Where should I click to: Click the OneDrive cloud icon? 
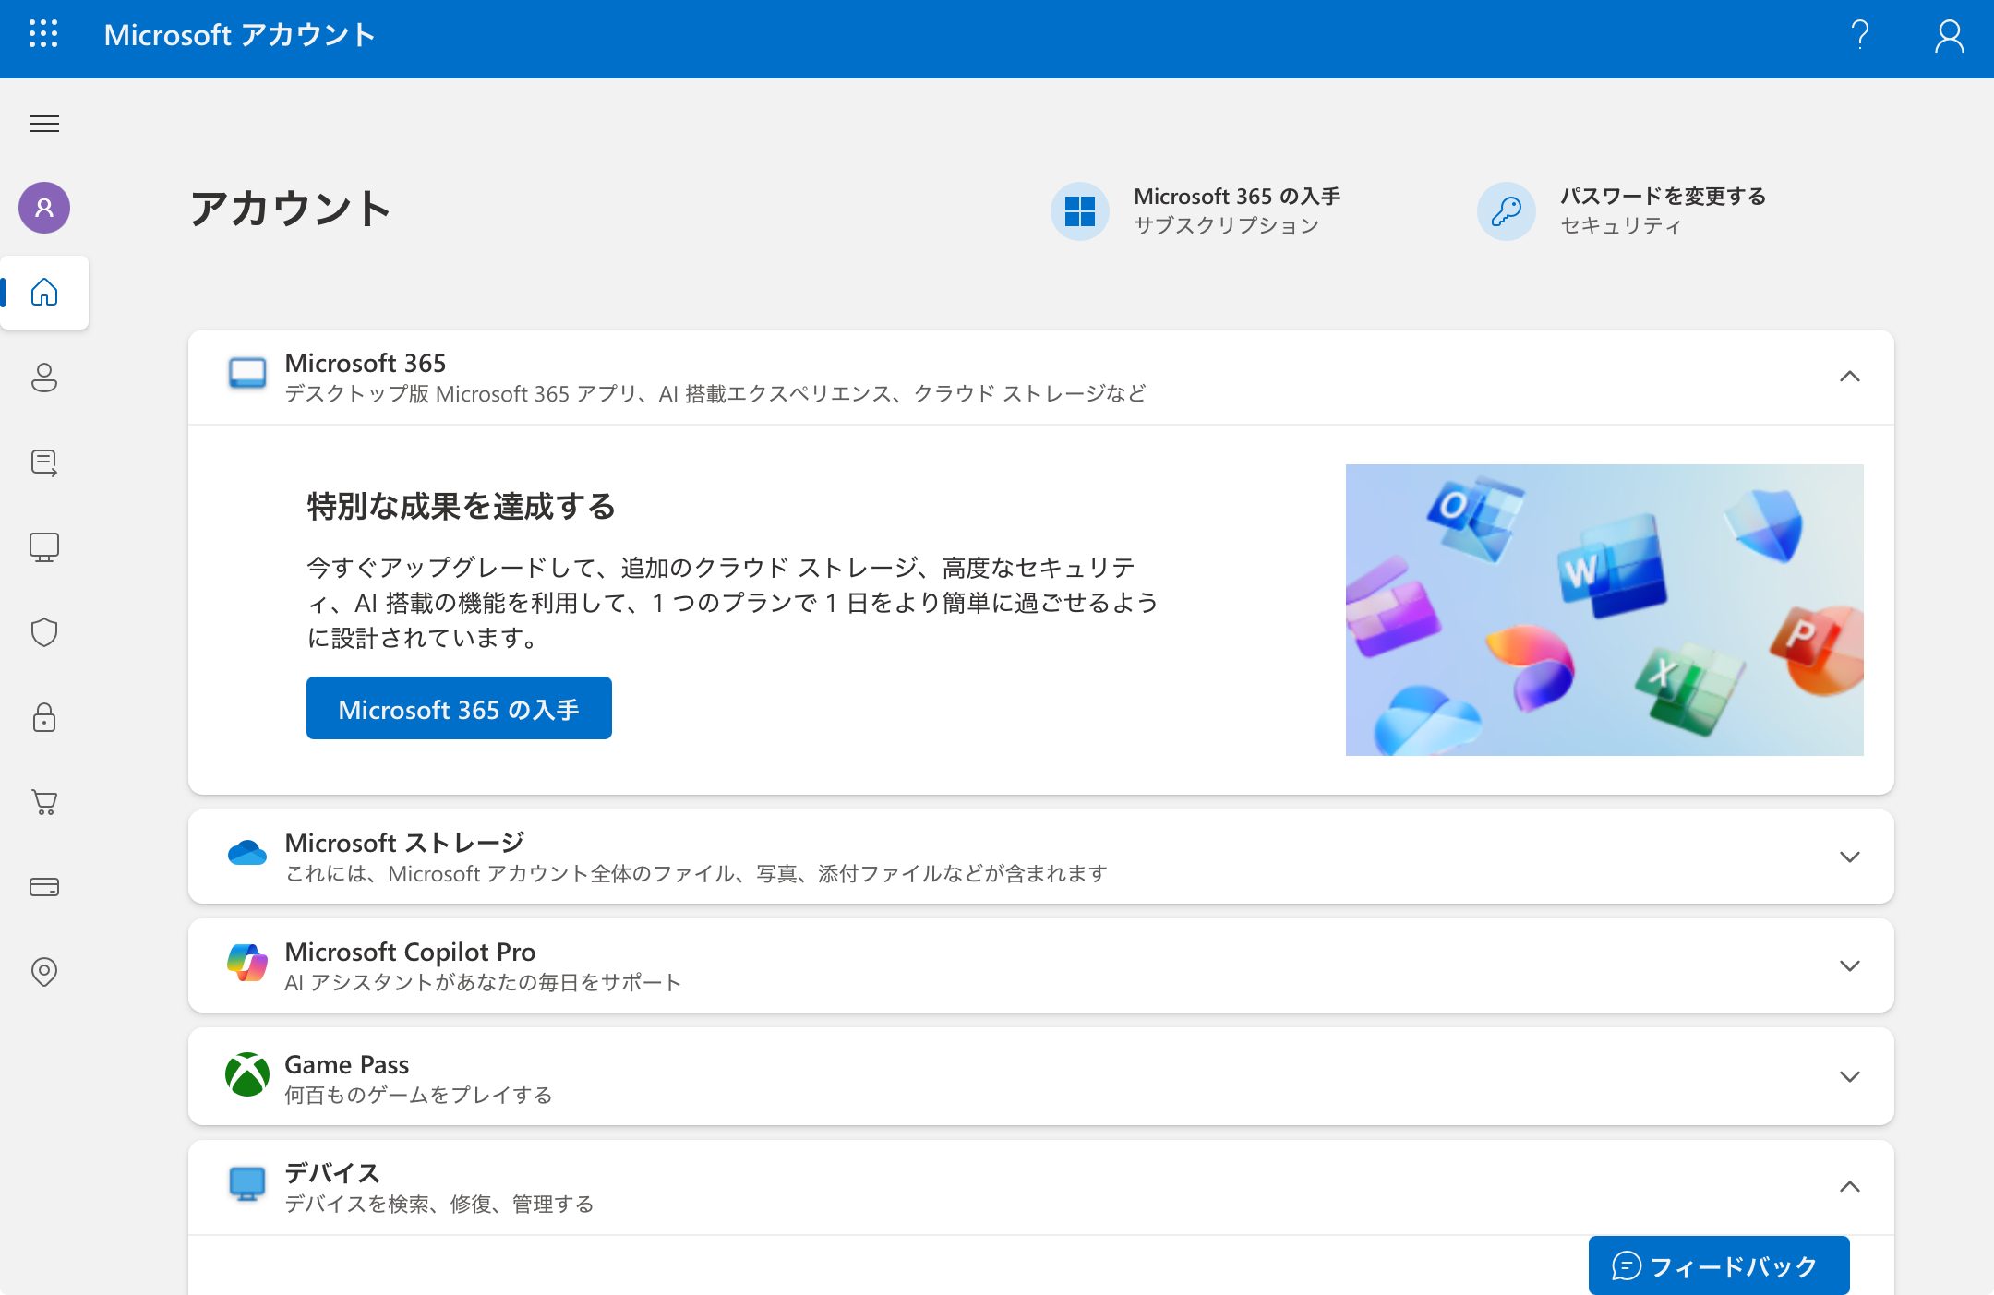247,853
